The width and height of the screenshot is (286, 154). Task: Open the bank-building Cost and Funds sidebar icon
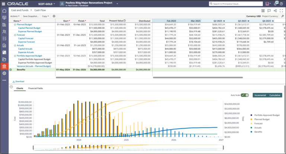tap(4, 66)
